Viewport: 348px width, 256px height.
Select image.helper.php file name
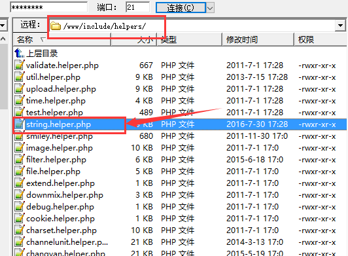pyautogui.click(x=60, y=148)
